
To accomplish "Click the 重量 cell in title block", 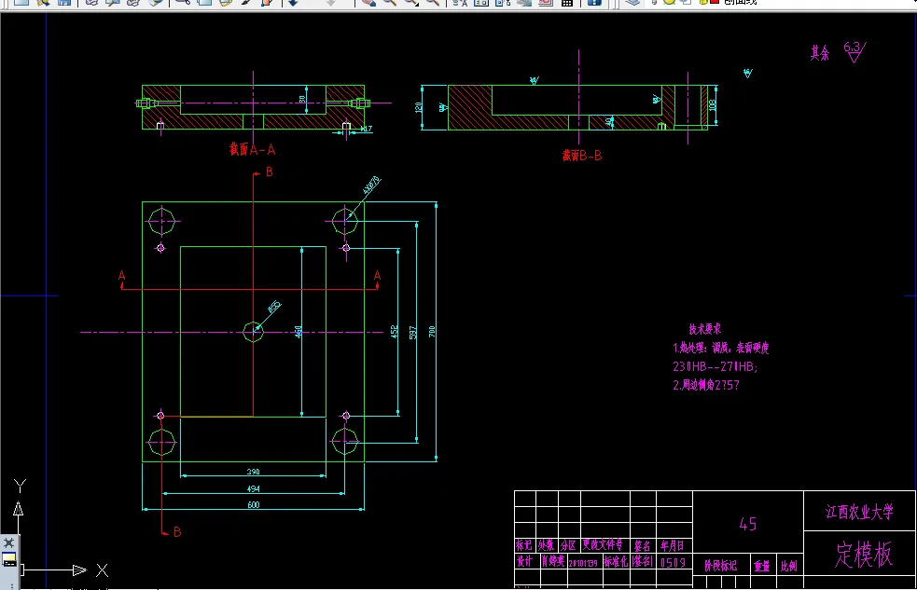I will [x=762, y=566].
